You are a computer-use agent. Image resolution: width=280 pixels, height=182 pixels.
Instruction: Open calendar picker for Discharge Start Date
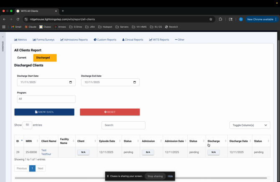pyautogui.click(x=70, y=82)
